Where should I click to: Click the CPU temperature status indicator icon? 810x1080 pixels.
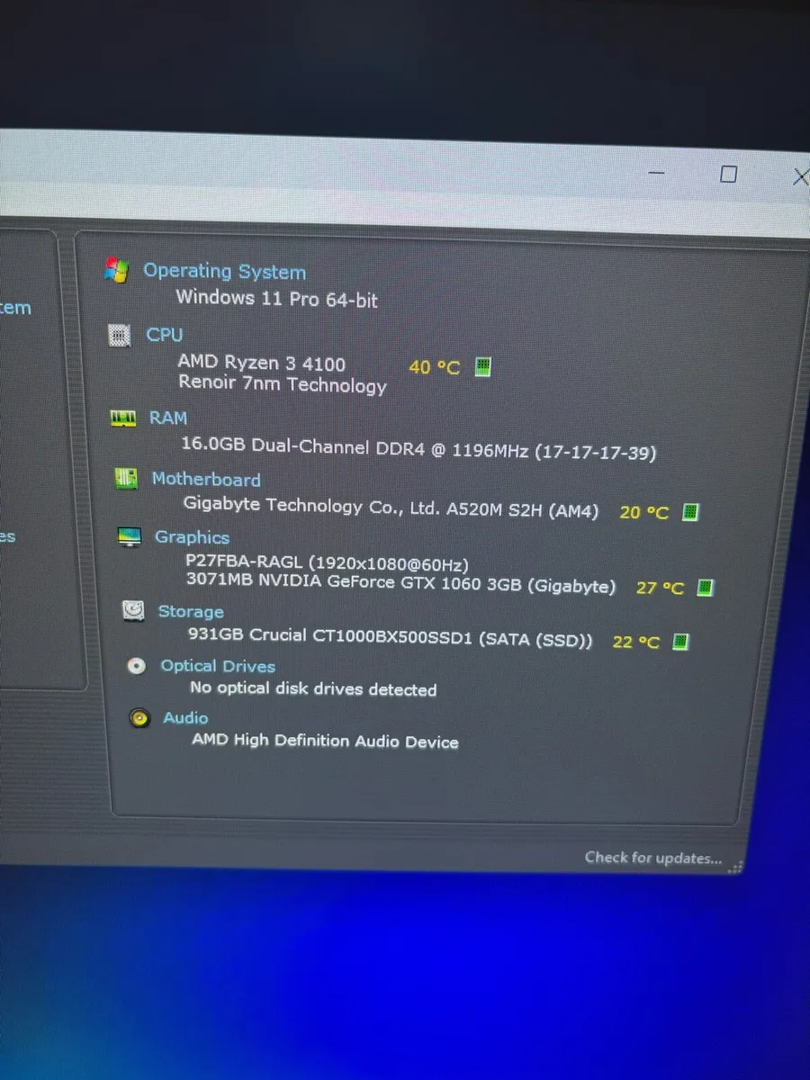482,366
